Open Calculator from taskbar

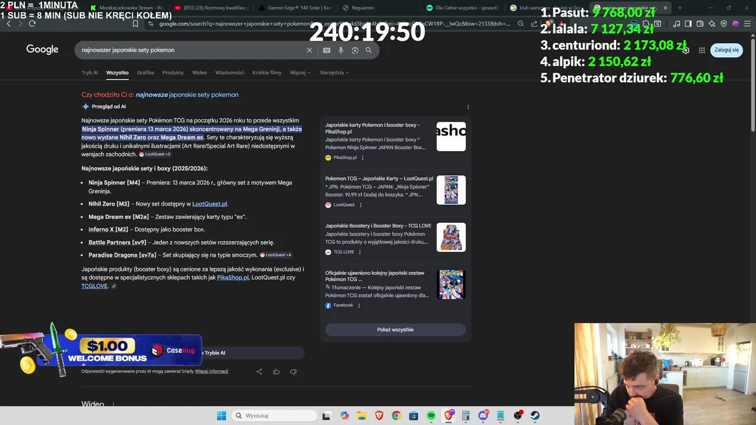pyautogui.click(x=465, y=416)
